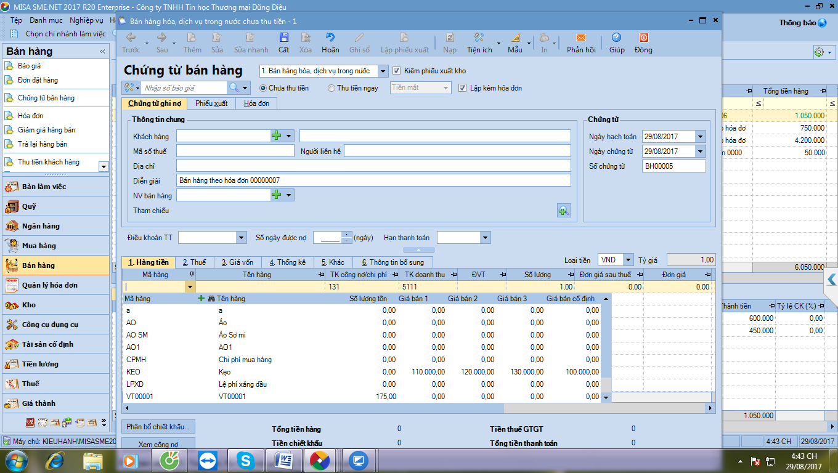Click the Số chứng từ BH00005 field
The height and width of the screenshot is (473, 838).
pyautogui.click(x=673, y=166)
